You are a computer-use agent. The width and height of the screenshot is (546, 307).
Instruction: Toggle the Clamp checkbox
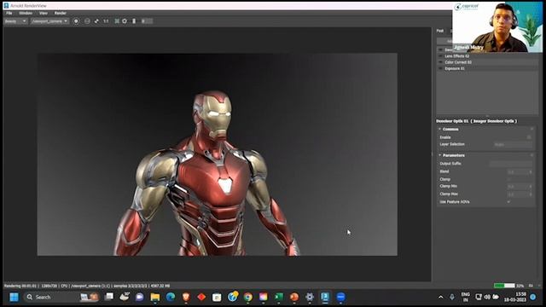tap(509, 179)
